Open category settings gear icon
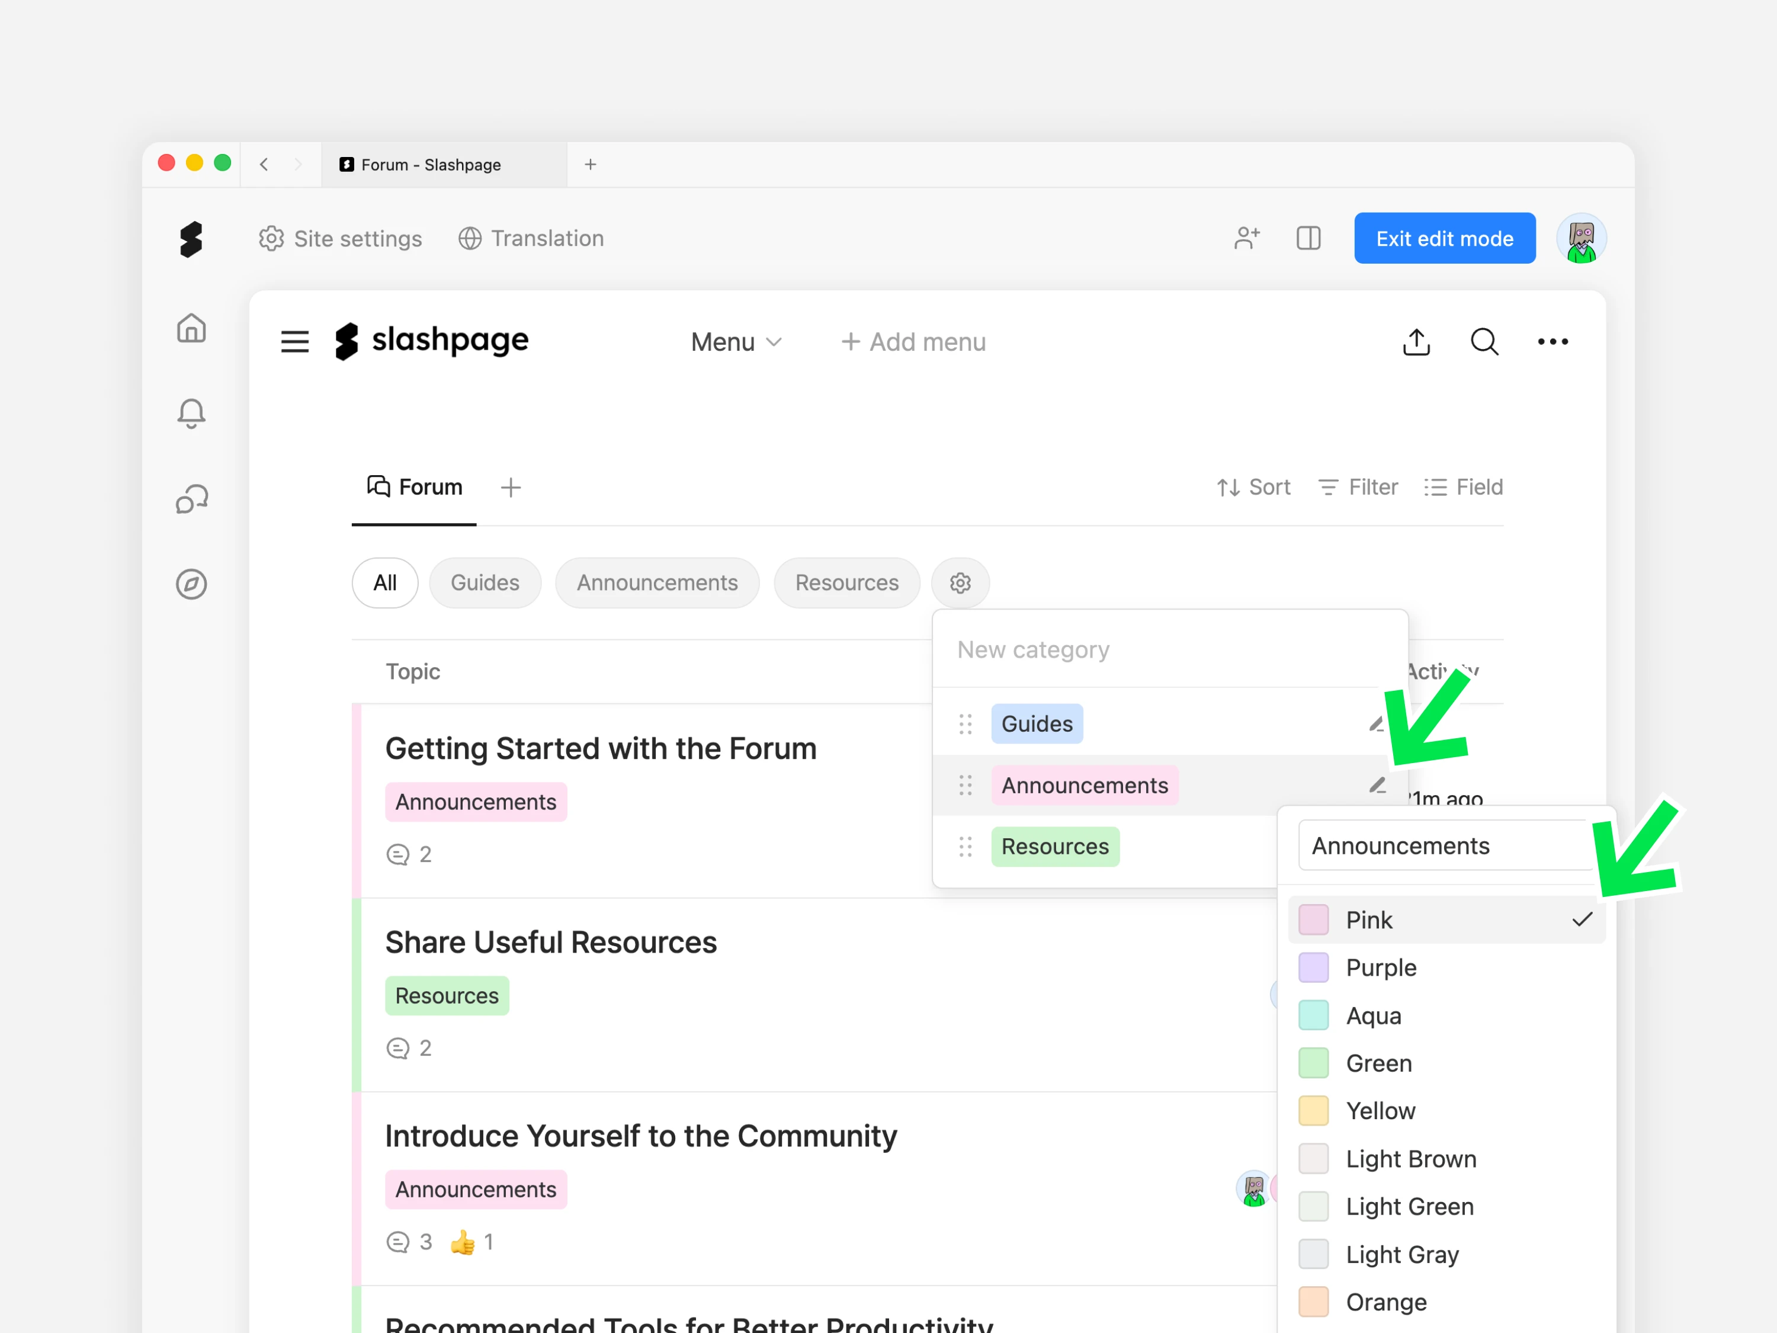 tap(960, 582)
